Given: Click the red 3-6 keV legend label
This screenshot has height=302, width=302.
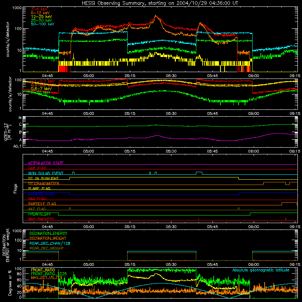Looking at the screenshot, I should [x=39, y=9].
